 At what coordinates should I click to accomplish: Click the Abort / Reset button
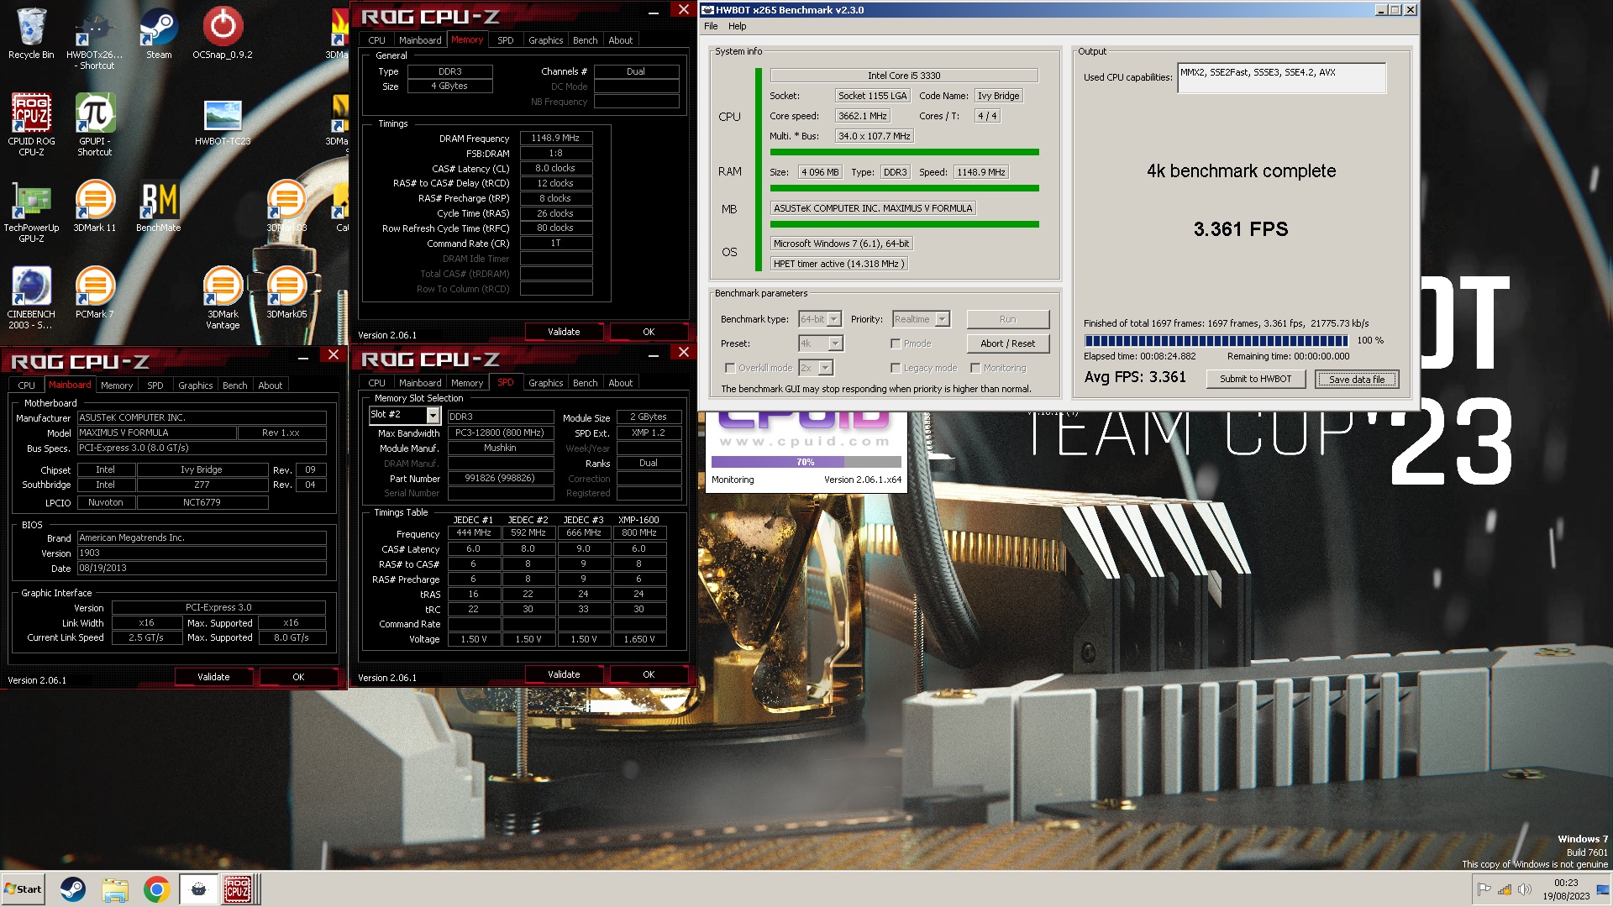tap(1007, 343)
